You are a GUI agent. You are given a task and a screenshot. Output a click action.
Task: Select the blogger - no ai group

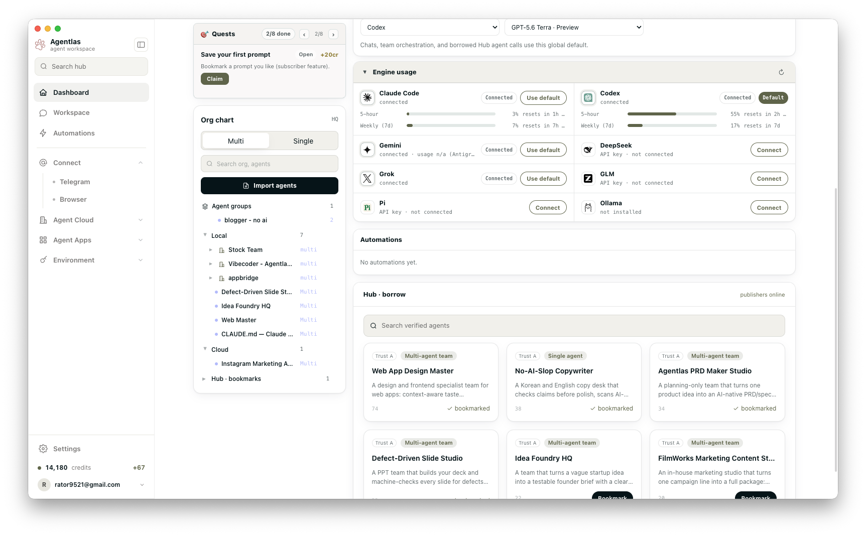270,220
